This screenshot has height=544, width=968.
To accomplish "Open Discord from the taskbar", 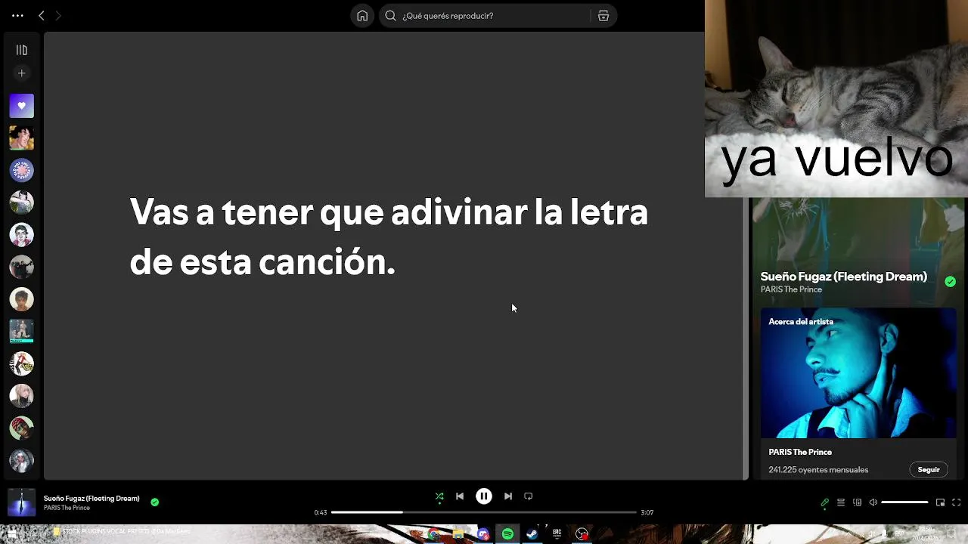I will click(x=483, y=534).
